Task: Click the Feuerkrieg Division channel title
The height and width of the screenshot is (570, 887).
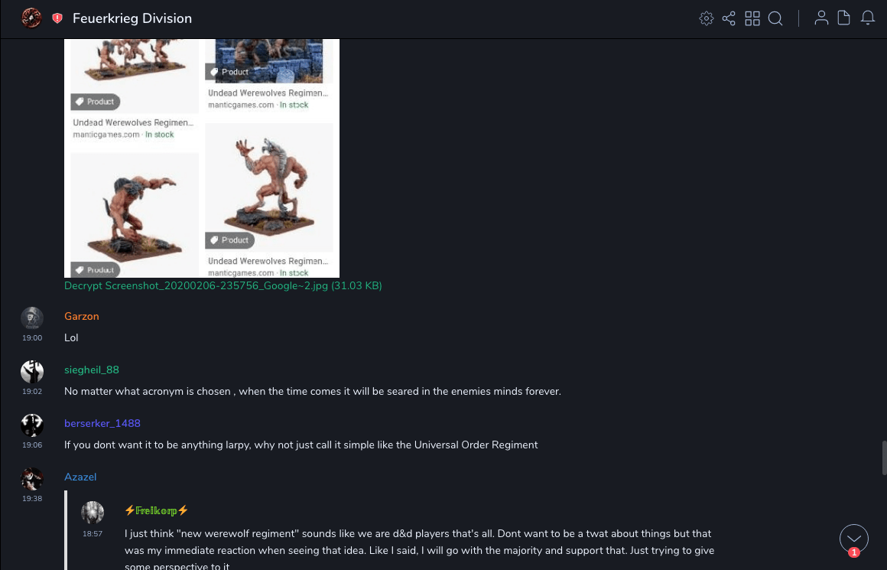Action: [132, 18]
